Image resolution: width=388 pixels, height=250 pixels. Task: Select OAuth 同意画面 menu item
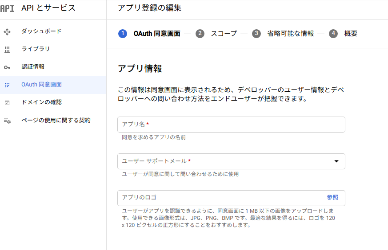pyautogui.click(x=53, y=85)
